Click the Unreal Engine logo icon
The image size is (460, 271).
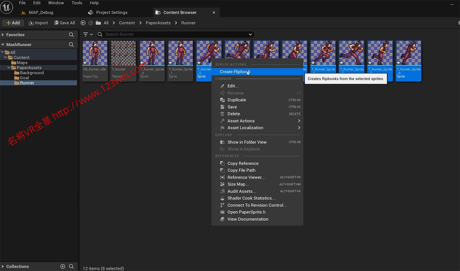pyautogui.click(x=7, y=8)
